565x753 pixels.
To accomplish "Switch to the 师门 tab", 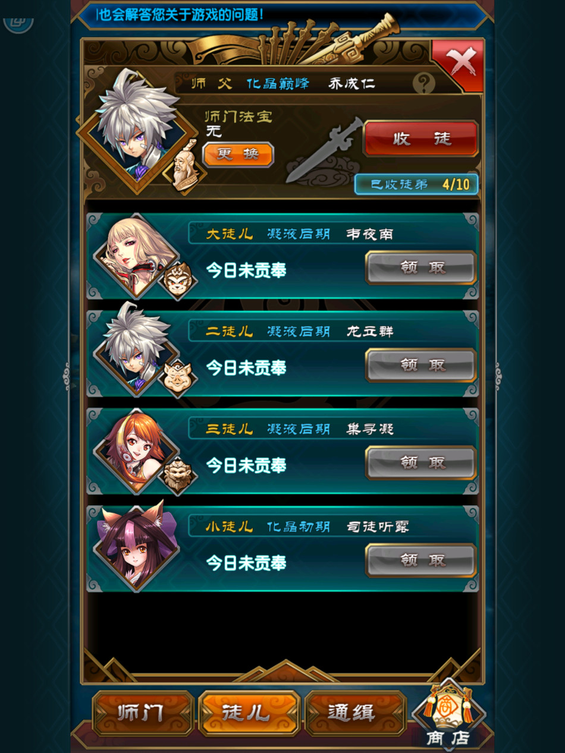I will pyautogui.click(x=143, y=713).
